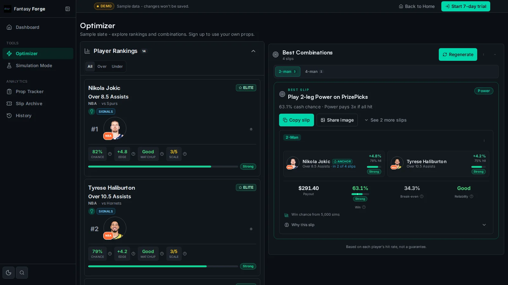Expand See 2 more slips
Screen dimensions: 508x285
point(385,120)
